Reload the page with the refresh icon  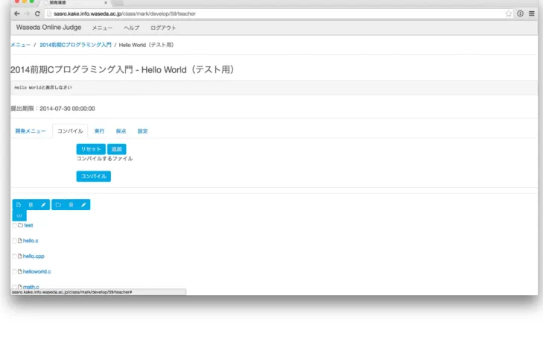(37, 13)
